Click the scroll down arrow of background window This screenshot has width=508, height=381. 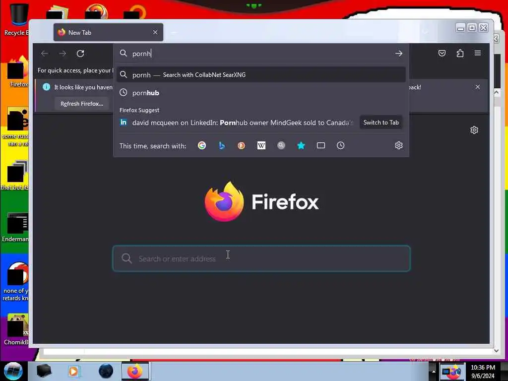[x=496, y=351]
